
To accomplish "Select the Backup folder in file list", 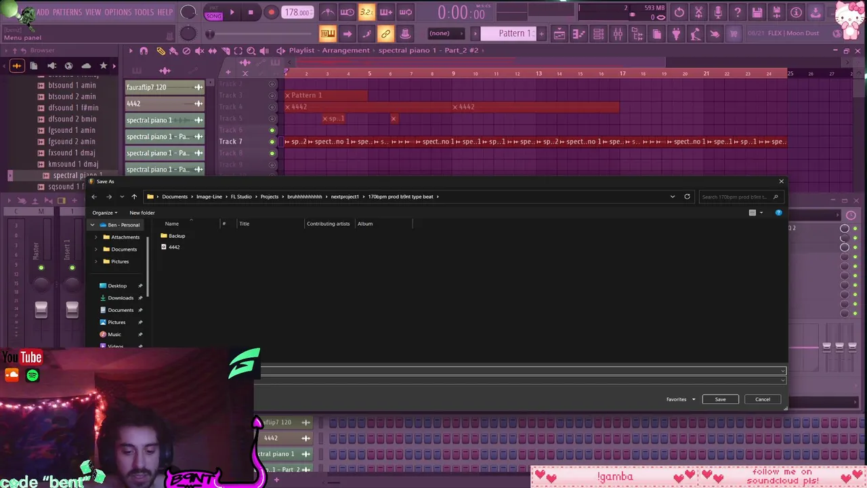I will point(173,236).
